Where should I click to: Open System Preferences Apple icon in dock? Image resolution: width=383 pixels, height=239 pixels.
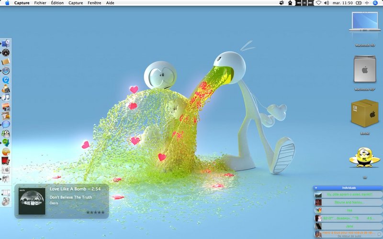point(6,170)
